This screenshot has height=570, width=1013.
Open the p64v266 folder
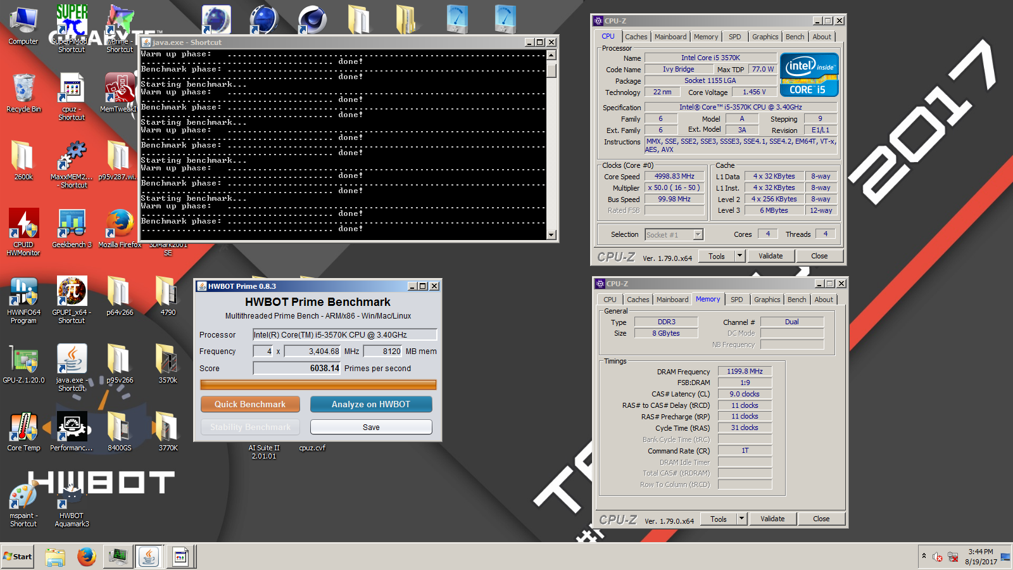(x=120, y=296)
